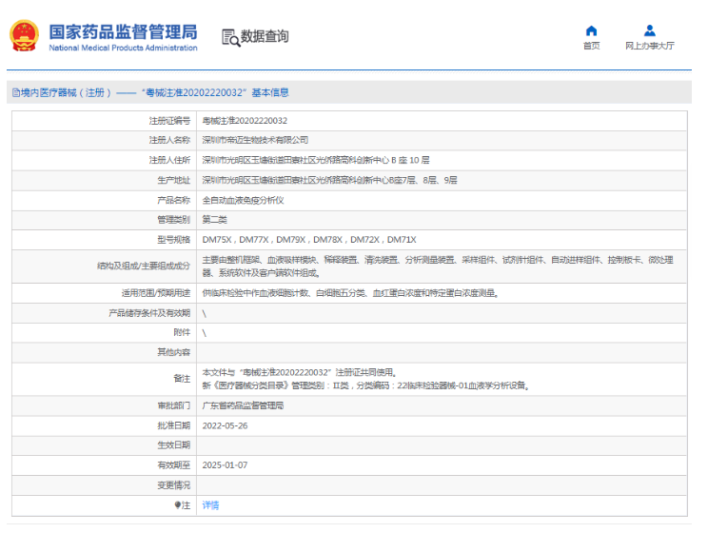Click the 批准日期 label
The image size is (708, 533).
tap(174, 425)
